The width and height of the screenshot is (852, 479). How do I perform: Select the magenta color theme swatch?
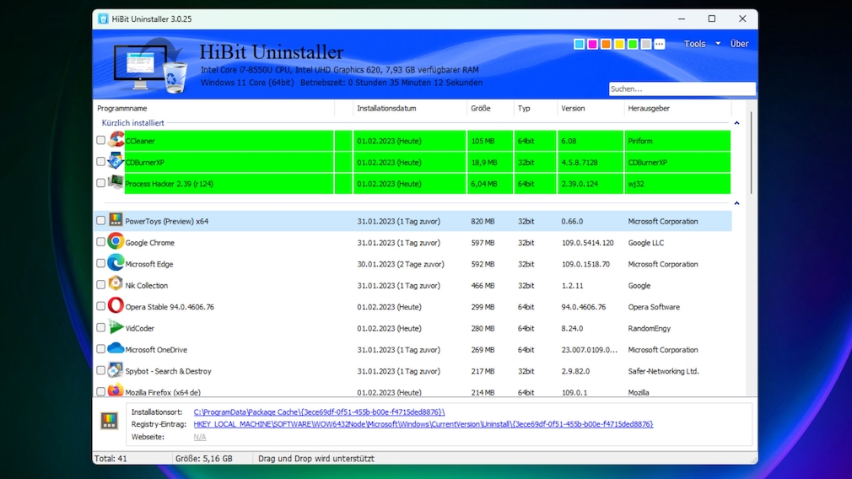pyautogui.click(x=592, y=44)
